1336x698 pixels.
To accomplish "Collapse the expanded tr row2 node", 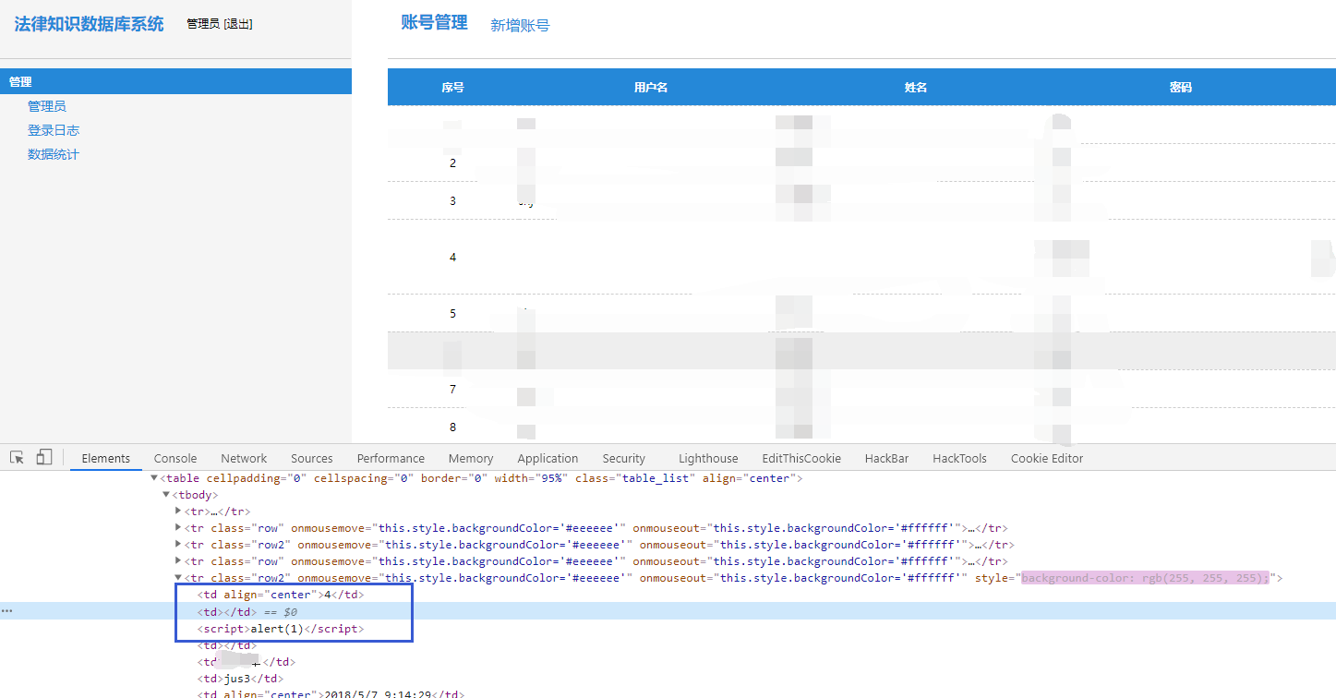I will point(178,578).
